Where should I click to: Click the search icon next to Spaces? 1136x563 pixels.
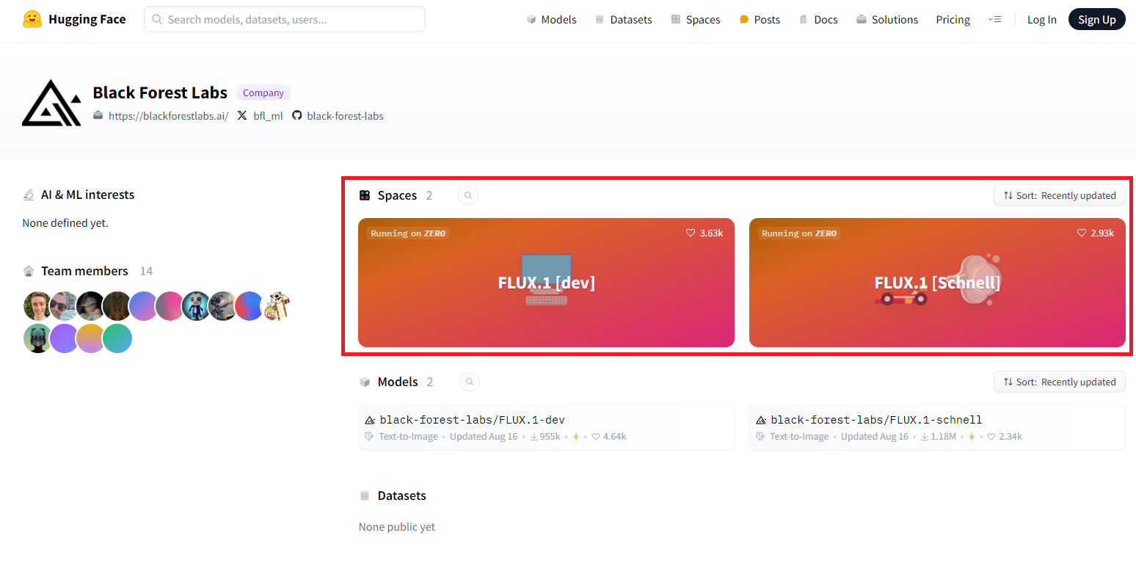coord(468,195)
